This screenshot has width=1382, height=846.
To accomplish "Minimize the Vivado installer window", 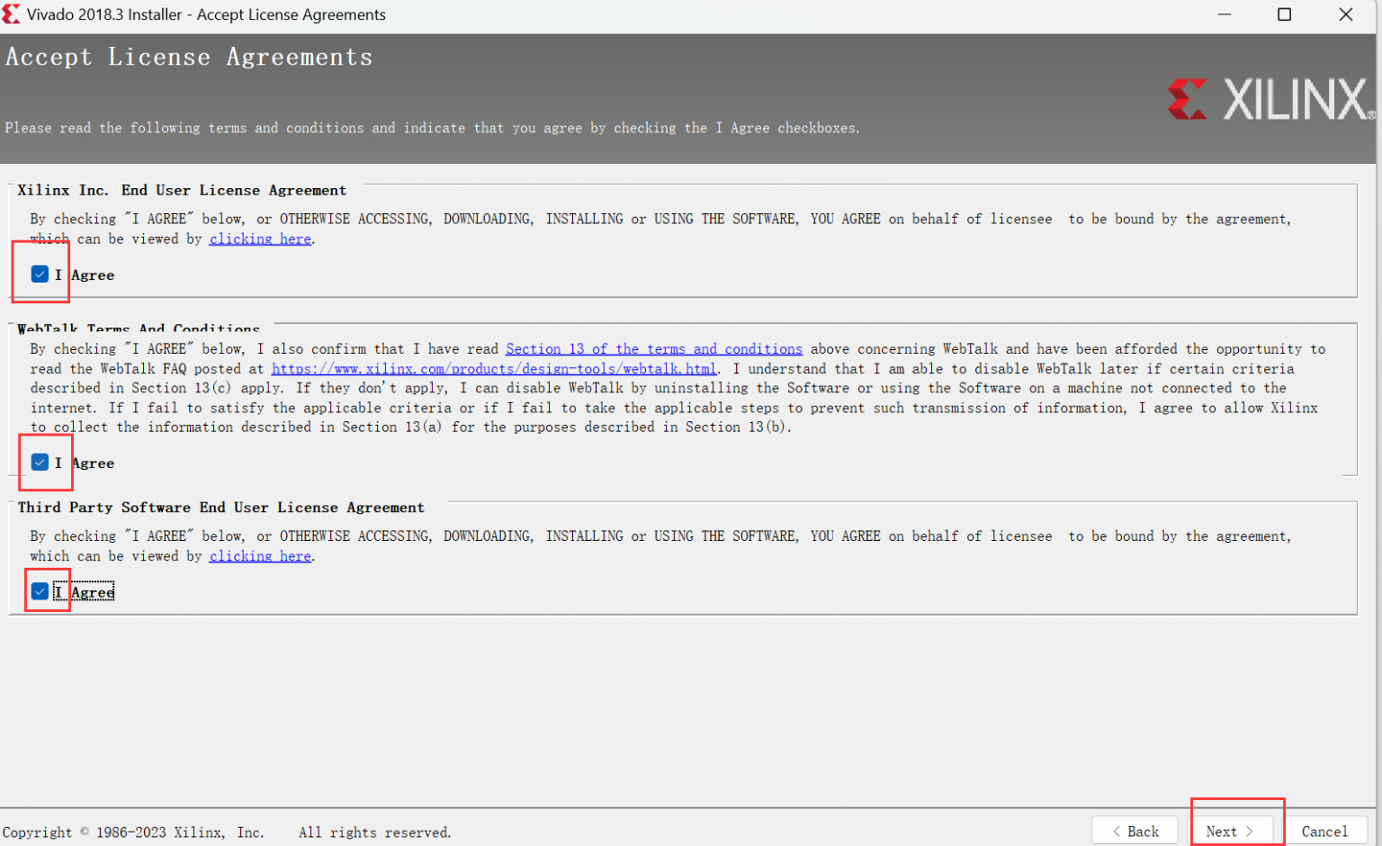I will coord(1224,14).
